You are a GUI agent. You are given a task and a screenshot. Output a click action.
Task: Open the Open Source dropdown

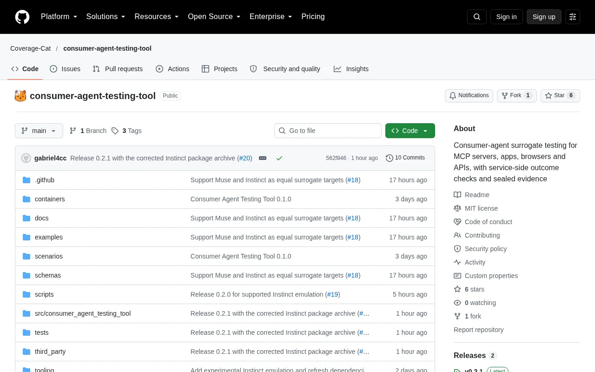coord(214,17)
